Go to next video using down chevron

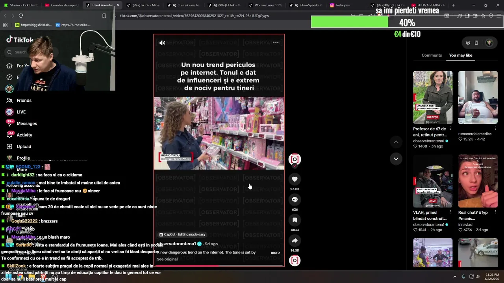pyautogui.click(x=396, y=159)
